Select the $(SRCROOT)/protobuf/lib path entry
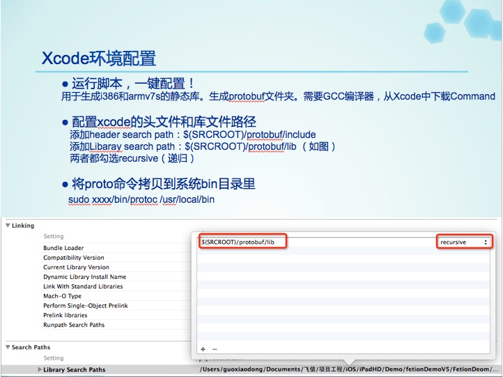Viewport: 503px width, 377px height. (x=238, y=242)
